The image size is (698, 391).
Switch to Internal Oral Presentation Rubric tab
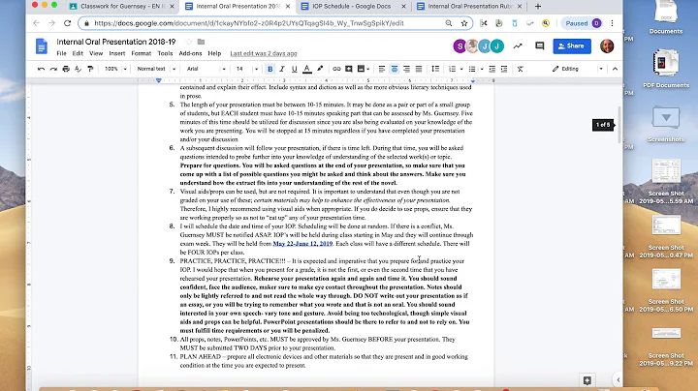pos(469,6)
